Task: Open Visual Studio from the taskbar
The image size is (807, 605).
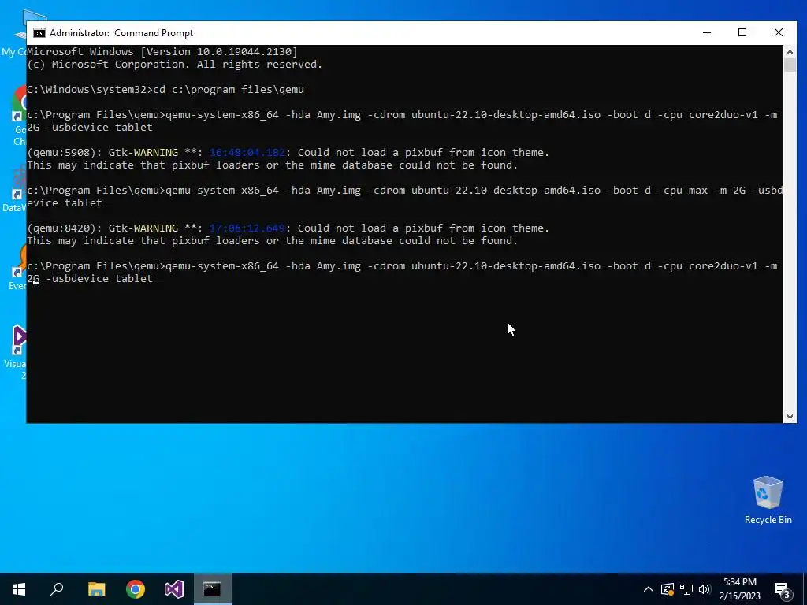Action: click(x=174, y=589)
